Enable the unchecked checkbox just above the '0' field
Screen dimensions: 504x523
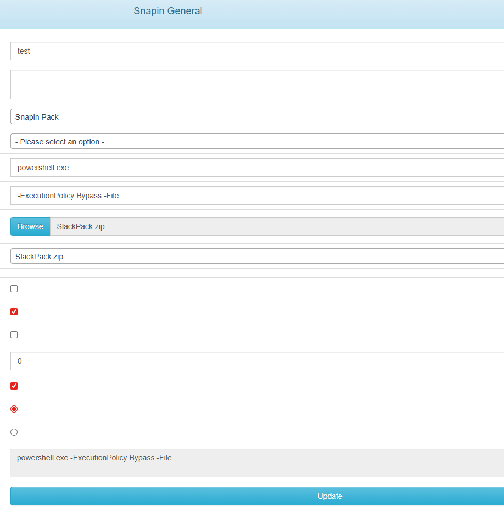(x=14, y=335)
